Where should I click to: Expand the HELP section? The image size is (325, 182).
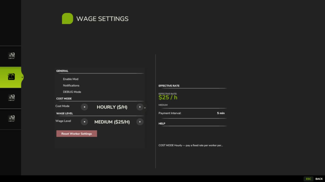click(162, 123)
